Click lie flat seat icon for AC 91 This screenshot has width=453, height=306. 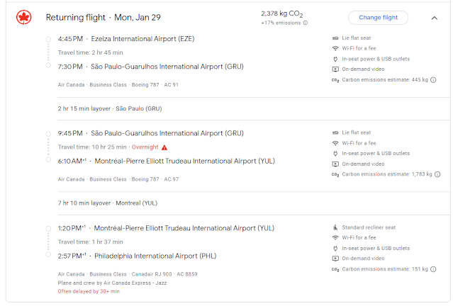click(x=335, y=38)
